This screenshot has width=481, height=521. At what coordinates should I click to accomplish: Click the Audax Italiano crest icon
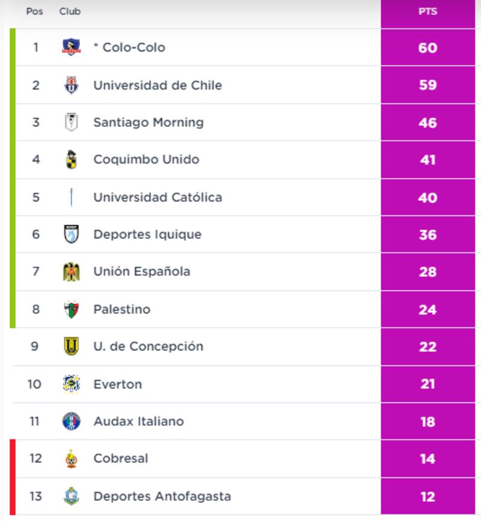pyautogui.click(x=71, y=421)
